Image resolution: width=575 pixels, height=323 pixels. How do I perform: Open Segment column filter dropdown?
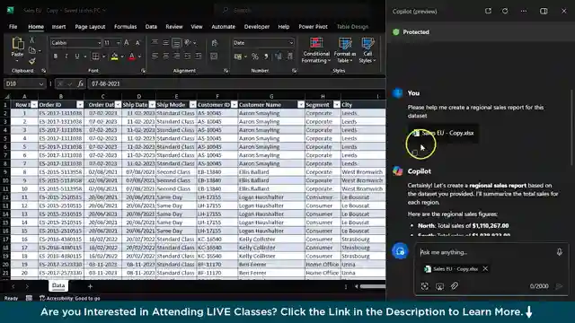point(337,105)
